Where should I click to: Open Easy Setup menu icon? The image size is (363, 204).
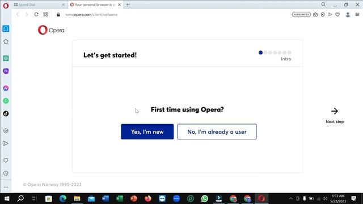(x=357, y=14)
